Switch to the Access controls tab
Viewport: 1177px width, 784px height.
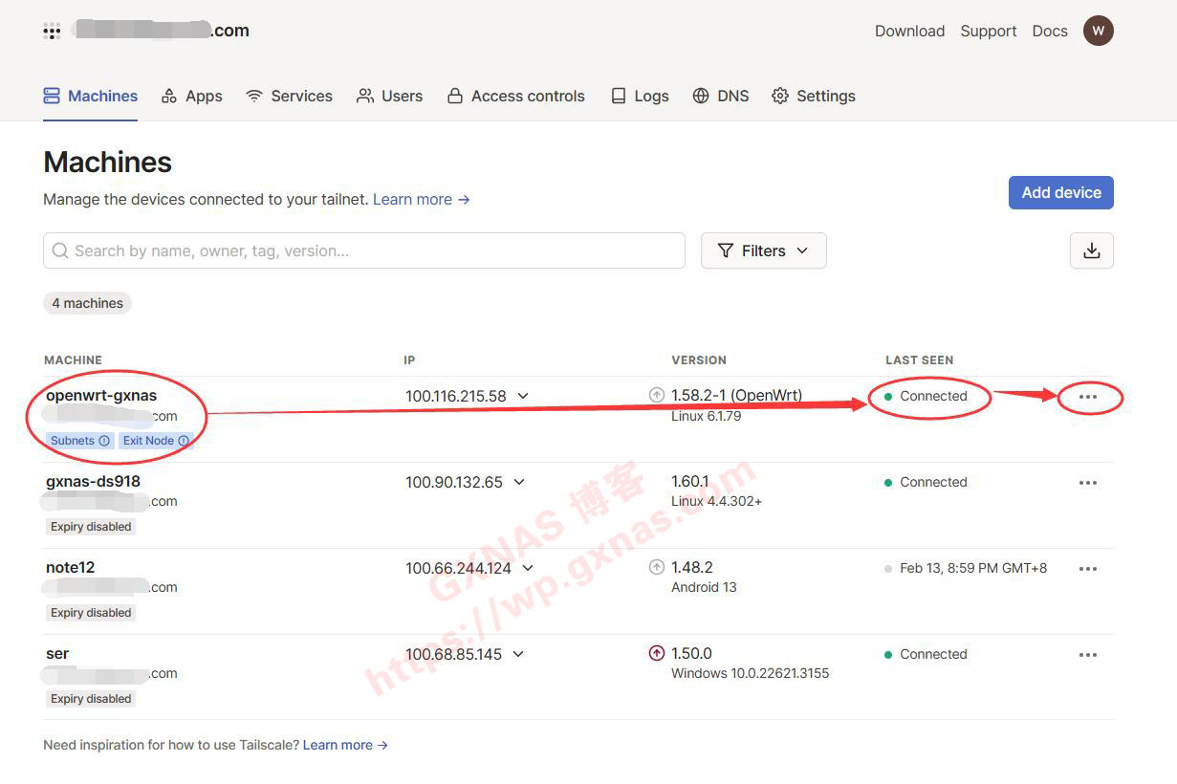click(x=516, y=96)
